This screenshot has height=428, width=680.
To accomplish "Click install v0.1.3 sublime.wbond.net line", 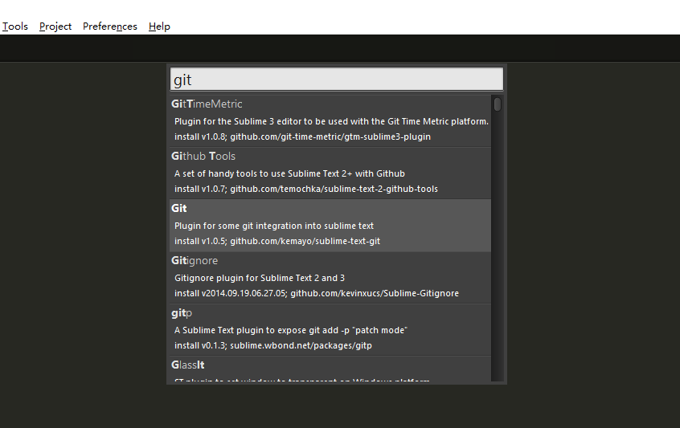I will click(272, 345).
